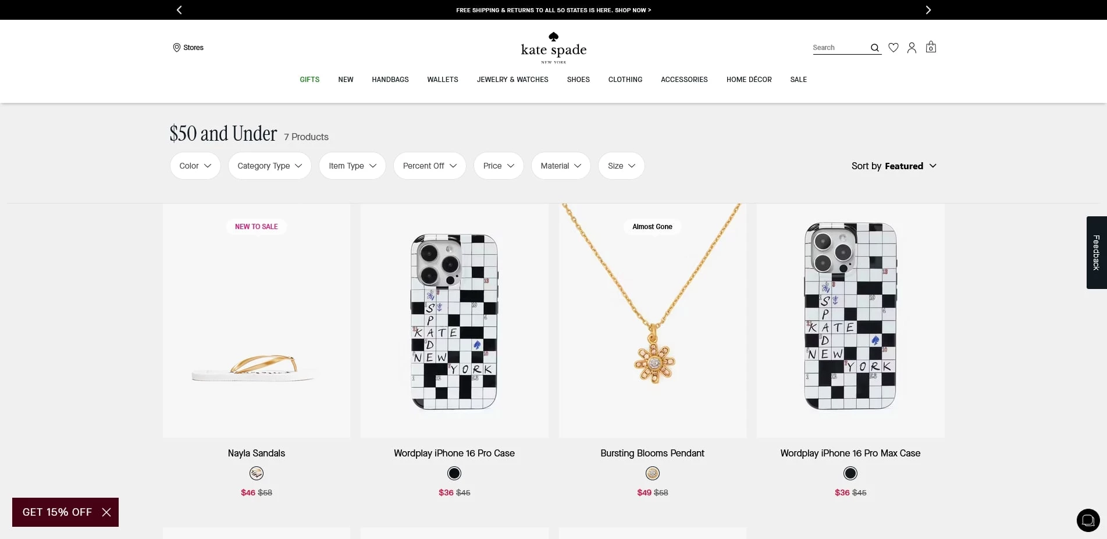Open the Nayla Sandals product link
The height and width of the screenshot is (539, 1107).
[256, 453]
